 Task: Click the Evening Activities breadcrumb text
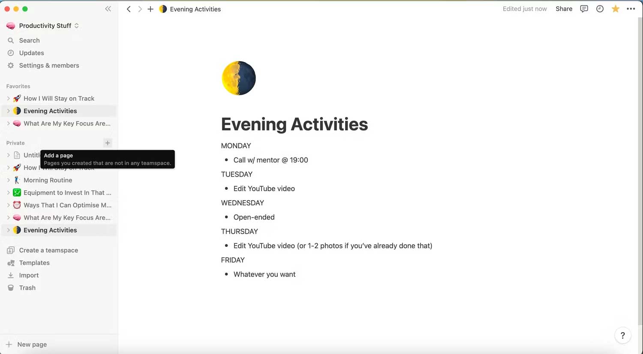coord(195,9)
